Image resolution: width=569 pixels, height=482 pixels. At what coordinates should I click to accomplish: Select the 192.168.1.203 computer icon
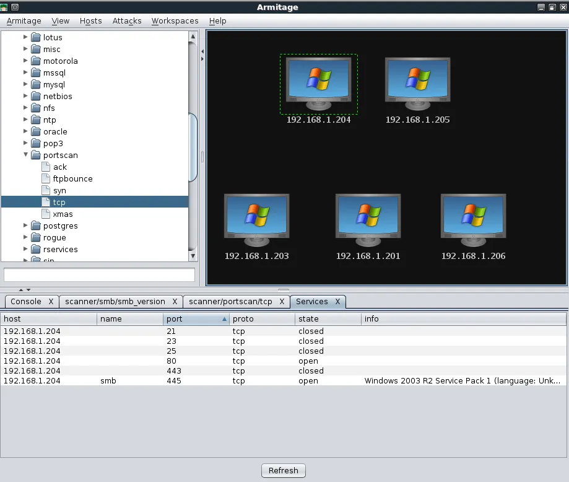[x=256, y=219]
